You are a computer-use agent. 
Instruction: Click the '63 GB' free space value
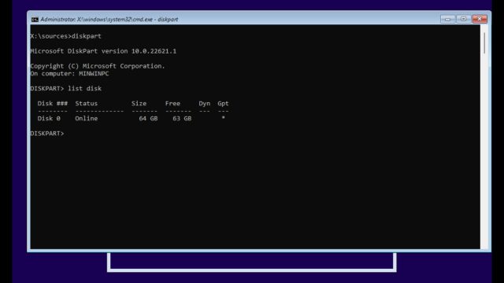182,119
